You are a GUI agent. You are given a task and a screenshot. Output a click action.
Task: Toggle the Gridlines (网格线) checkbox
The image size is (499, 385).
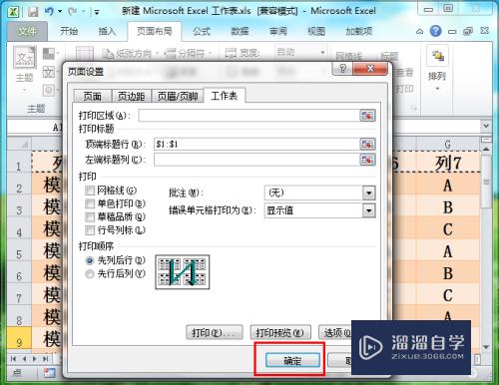tap(90, 191)
